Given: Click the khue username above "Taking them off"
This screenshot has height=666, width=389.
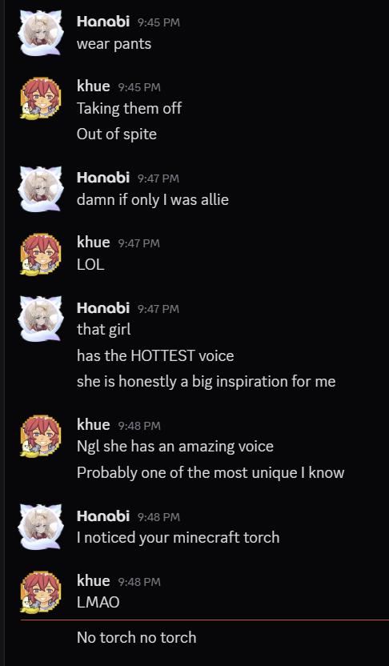Looking at the screenshot, I should [94, 86].
